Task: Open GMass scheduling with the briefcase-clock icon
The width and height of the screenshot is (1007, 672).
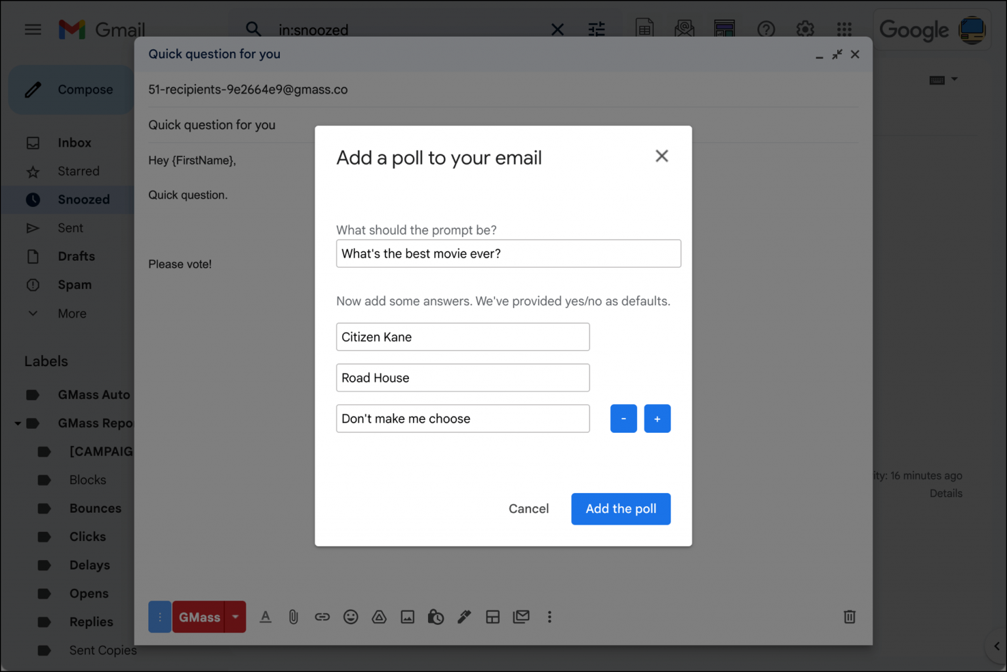Action: point(435,616)
